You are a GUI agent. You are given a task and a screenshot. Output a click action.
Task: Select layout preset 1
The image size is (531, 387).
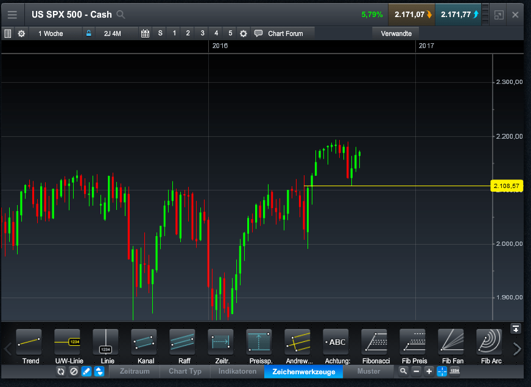[x=174, y=33]
